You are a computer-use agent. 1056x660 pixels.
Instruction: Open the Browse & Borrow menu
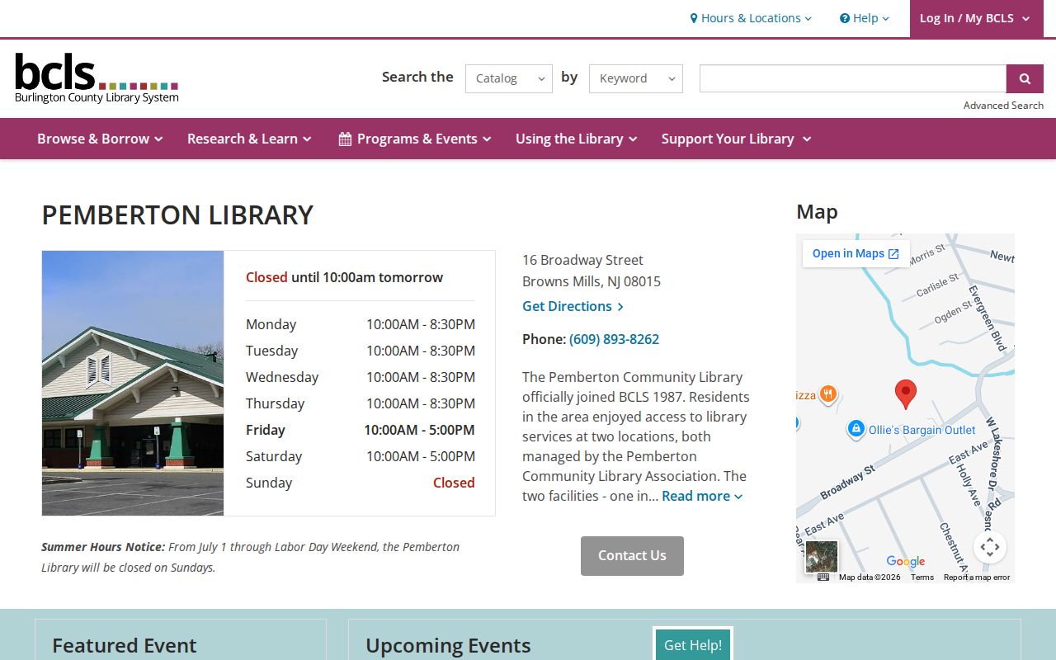coord(100,139)
